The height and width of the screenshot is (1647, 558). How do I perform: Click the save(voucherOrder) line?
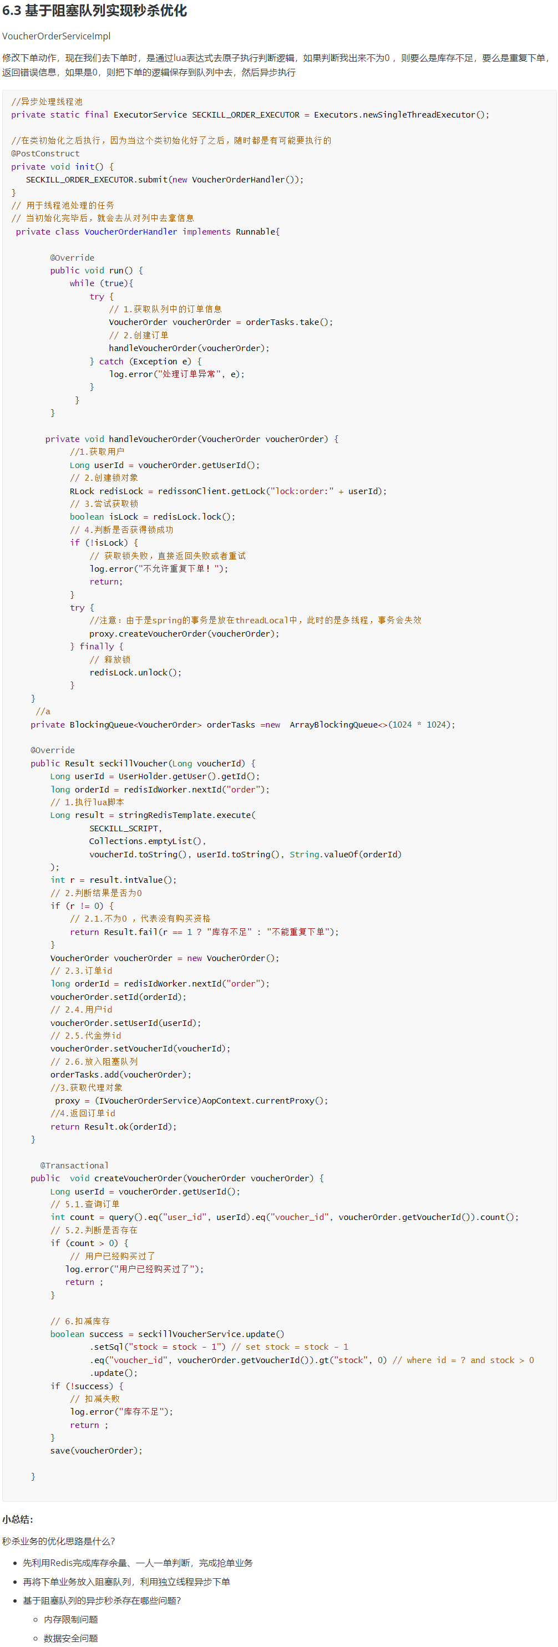pos(96,1450)
